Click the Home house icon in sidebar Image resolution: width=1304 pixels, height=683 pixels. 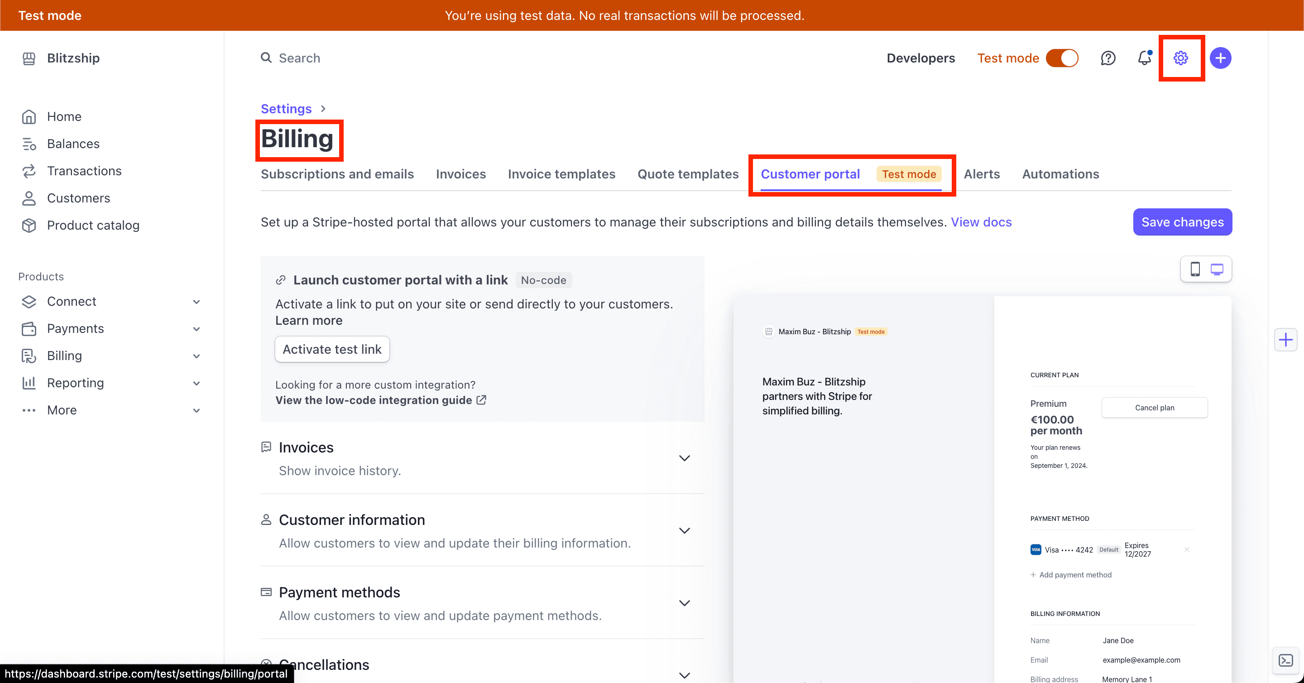click(x=29, y=116)
